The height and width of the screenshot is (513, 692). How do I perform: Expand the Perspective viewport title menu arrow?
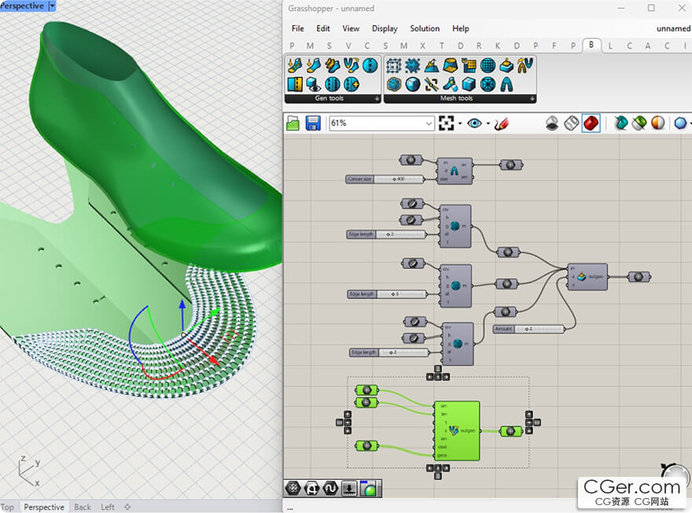[x=52, y=6]
